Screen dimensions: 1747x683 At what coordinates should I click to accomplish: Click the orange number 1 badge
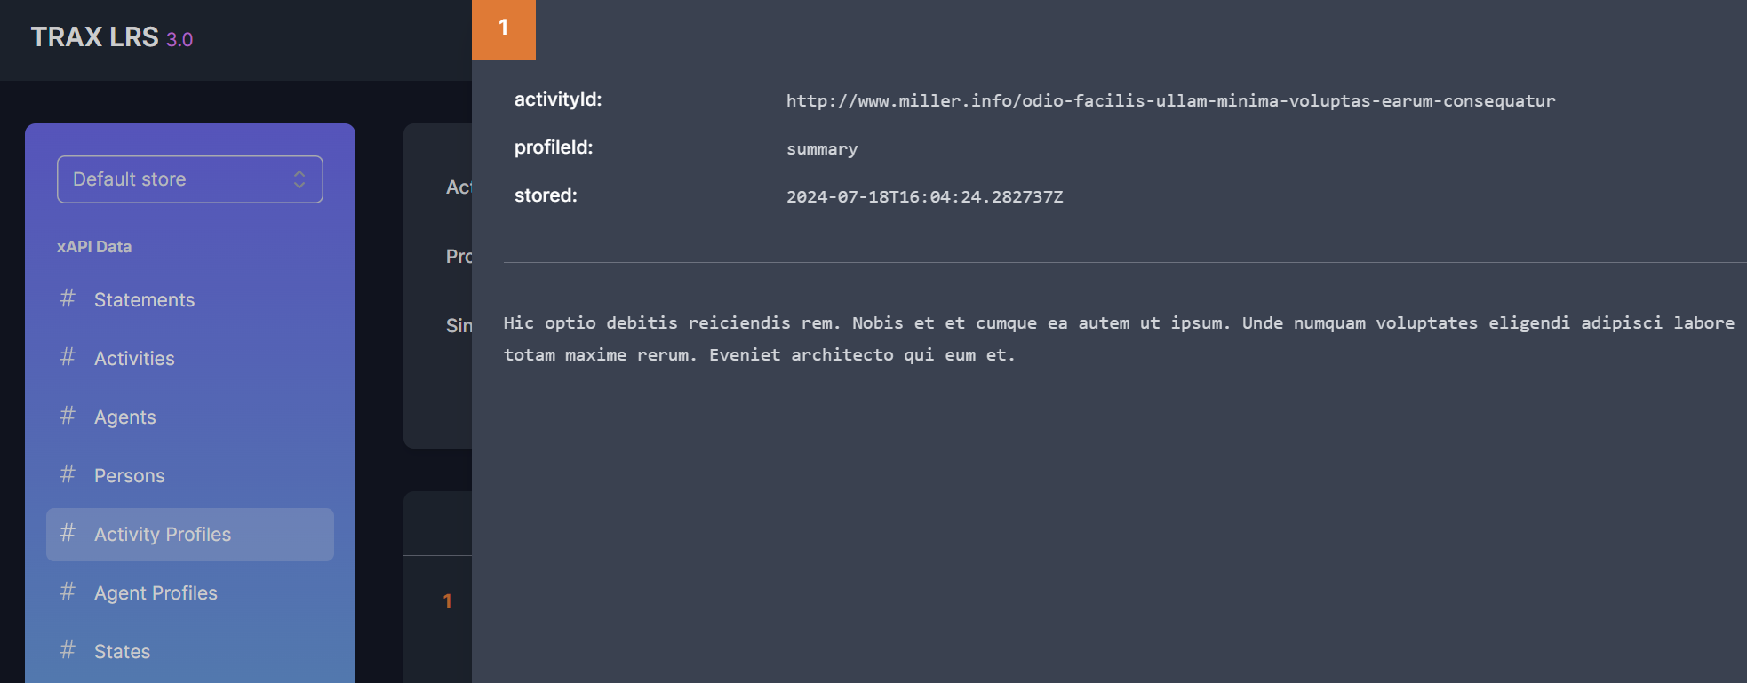click(504, 28)
